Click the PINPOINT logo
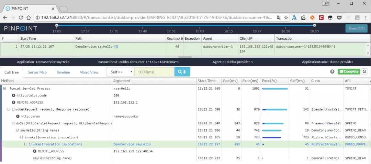Image resolution: width=371 pixels, height=164 pixels. [x=21, y=28]
